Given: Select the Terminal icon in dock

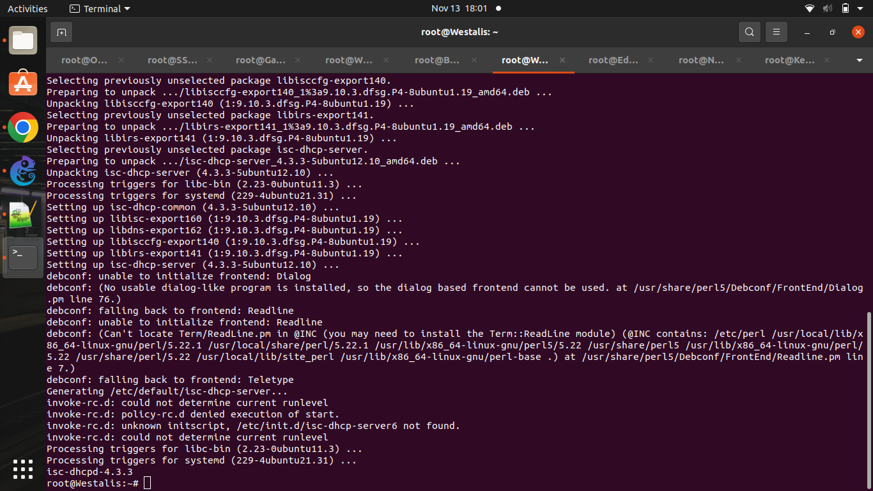Looking at the screenshot, I should tap(23, 258).
